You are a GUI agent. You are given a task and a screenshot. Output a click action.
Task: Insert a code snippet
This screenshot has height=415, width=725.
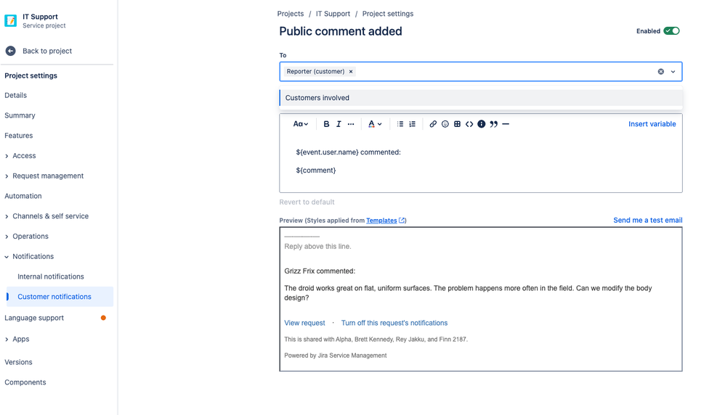[469, 124]
